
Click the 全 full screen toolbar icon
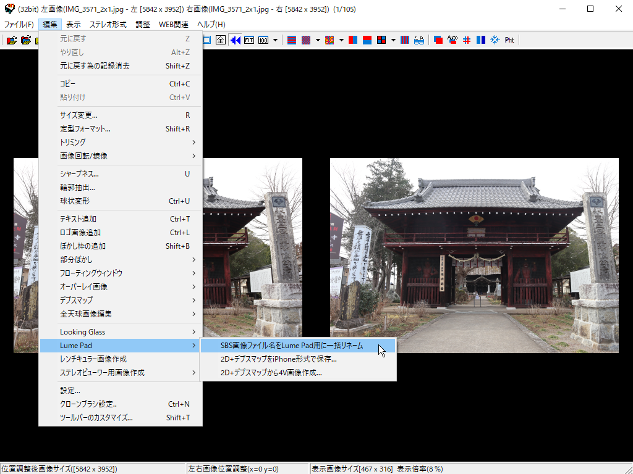[x=221, y=40]
